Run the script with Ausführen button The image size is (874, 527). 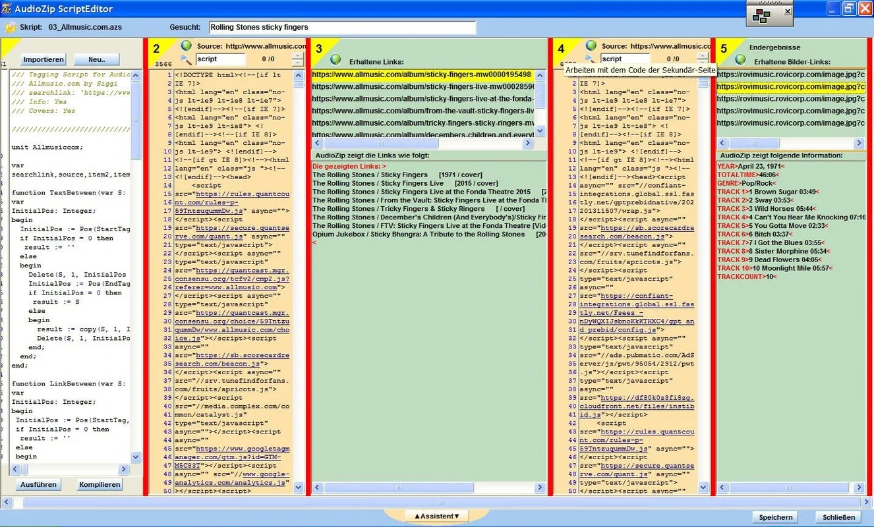coord(39,484)
